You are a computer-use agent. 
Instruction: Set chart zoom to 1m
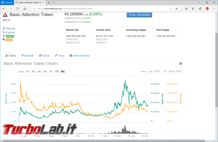click(39, 72)
